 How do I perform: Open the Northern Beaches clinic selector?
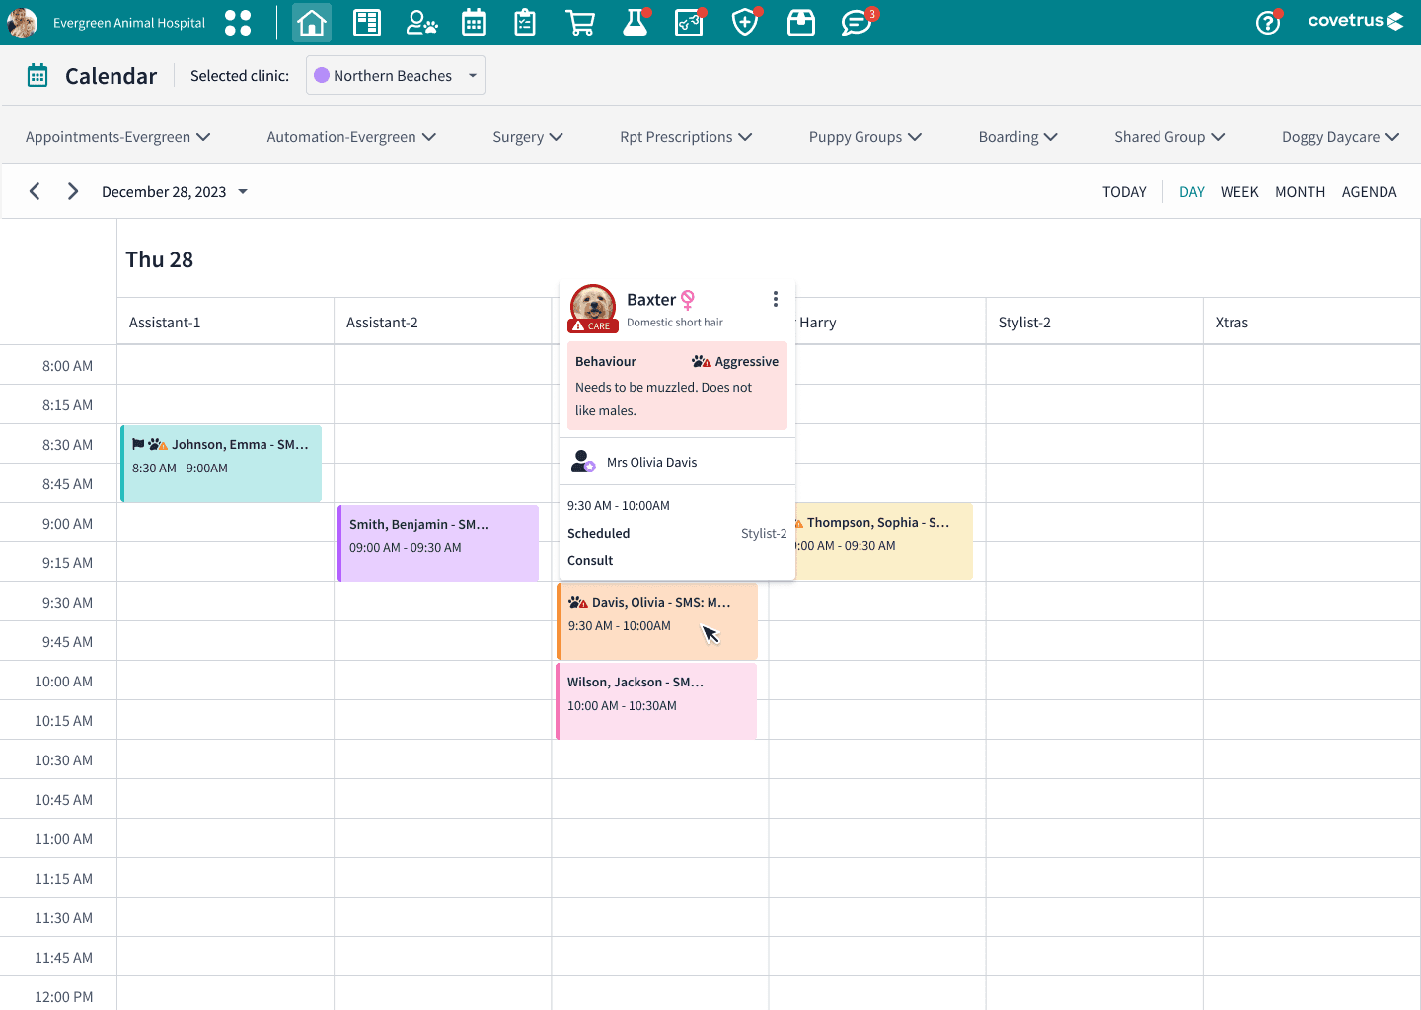[x=396, y=76]
